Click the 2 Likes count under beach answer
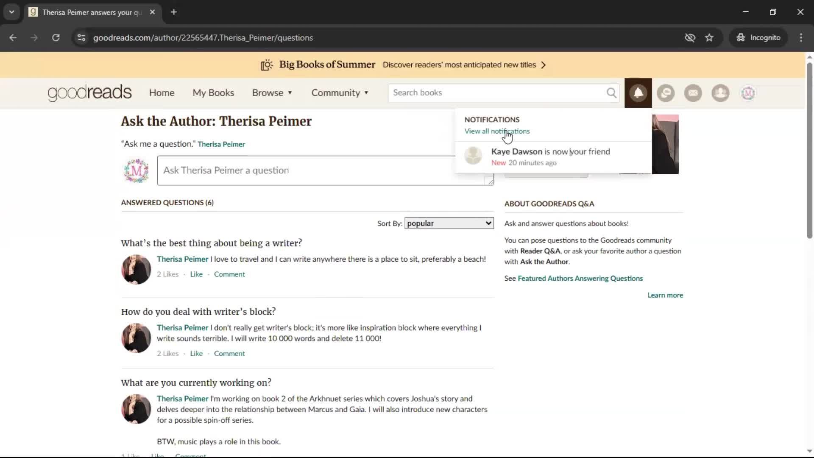The height and width of the screenshot is (458, 814). 168,274
